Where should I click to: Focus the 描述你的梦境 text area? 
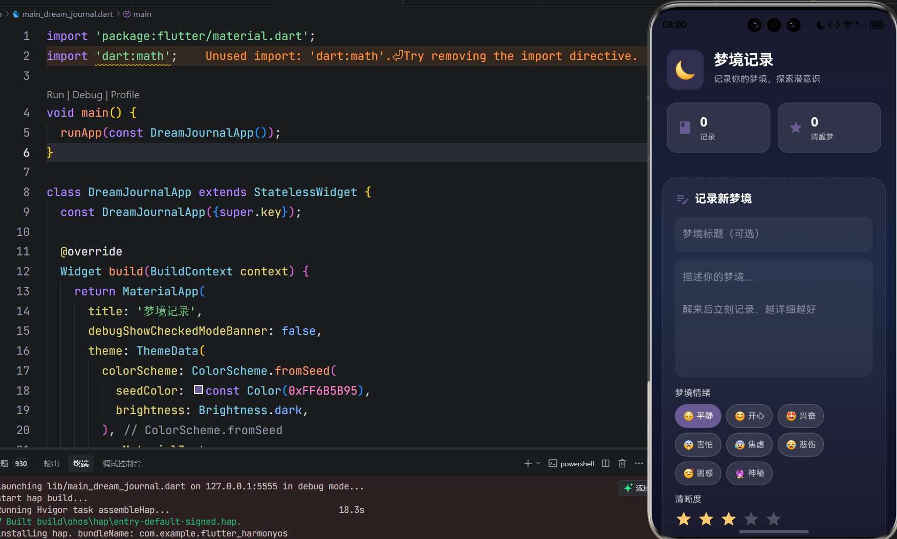click(x=774, y=318)
